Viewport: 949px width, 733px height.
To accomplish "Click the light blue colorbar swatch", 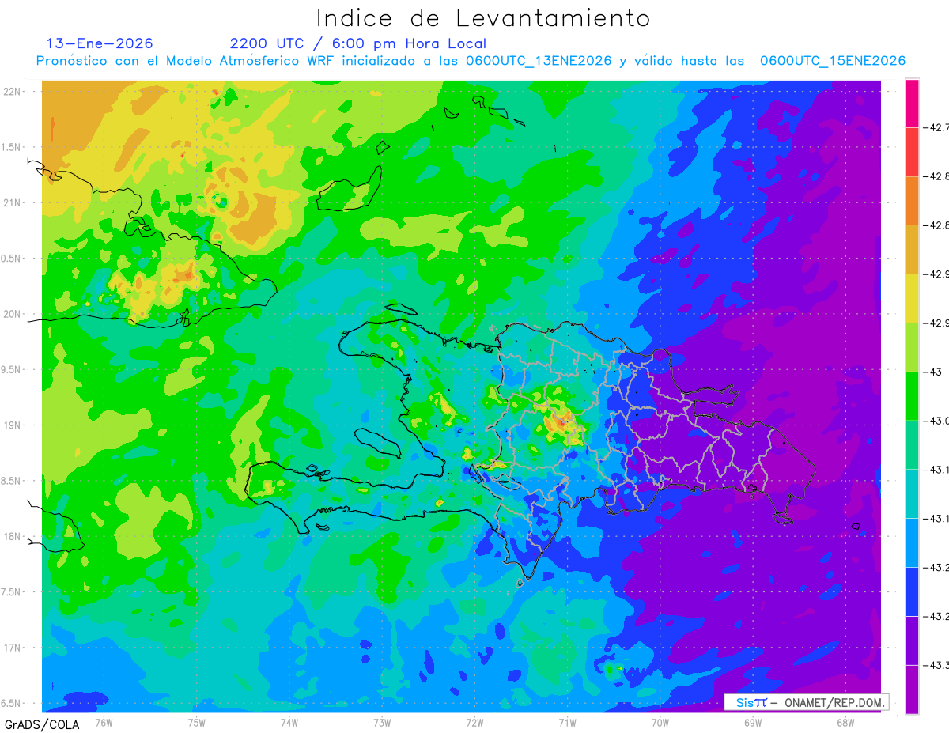I will point(912,542).
